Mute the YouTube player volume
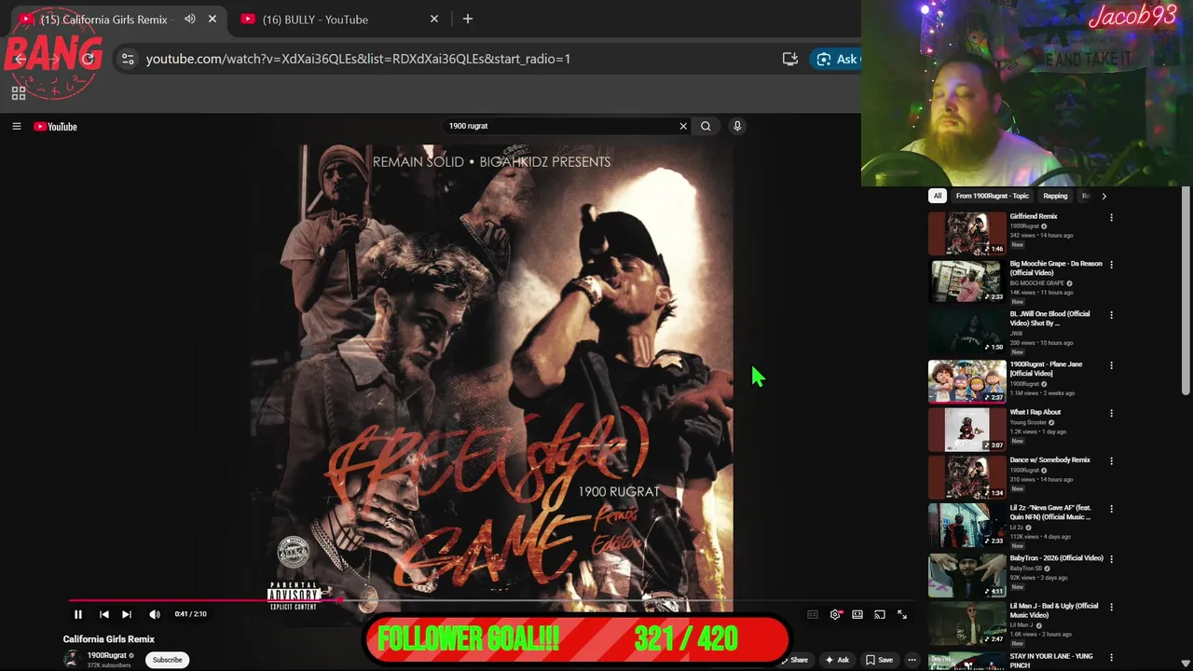Image resolution: width=1193 pixels, height=671 pixels. (155, 614)
